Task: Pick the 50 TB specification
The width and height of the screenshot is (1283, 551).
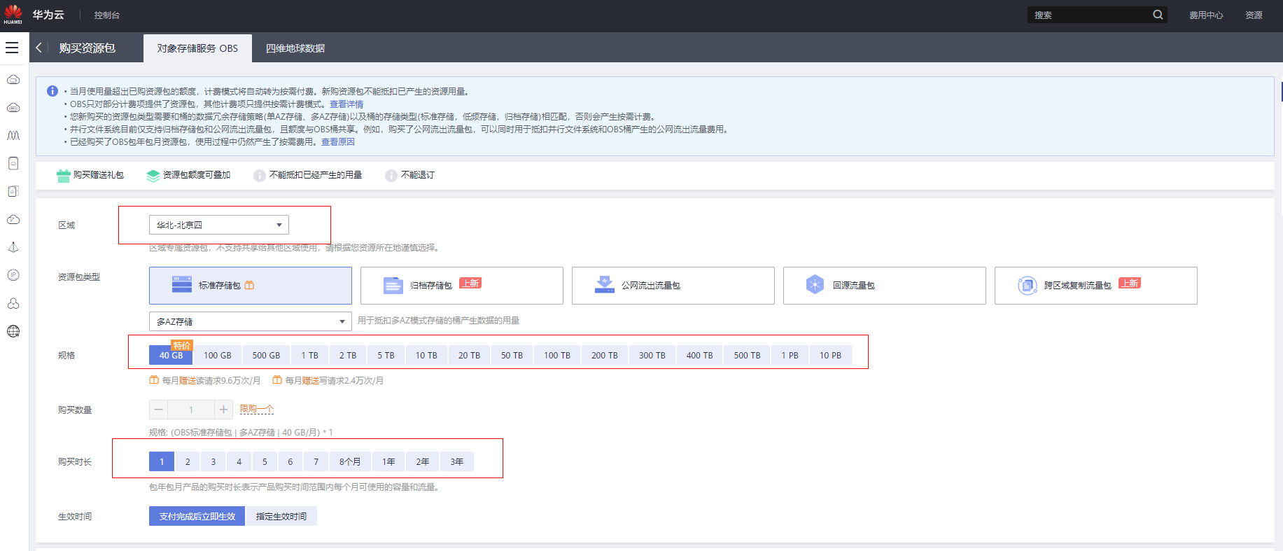Action: [x=512, y=355]
